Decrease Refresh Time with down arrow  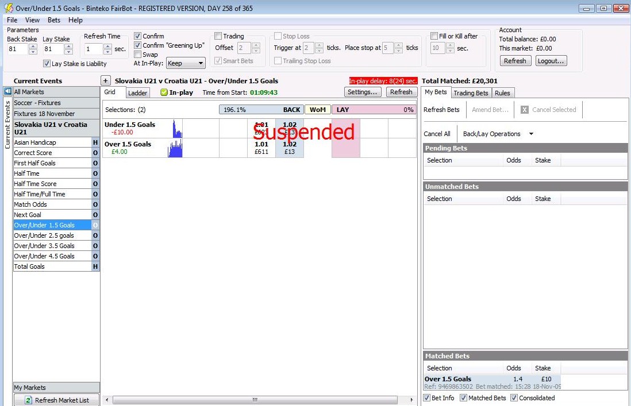pyautogui.click(x=107, y=52)
